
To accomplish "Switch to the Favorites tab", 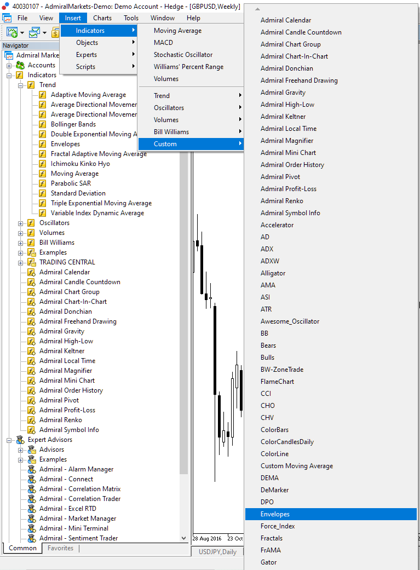I will pos(60,548).
